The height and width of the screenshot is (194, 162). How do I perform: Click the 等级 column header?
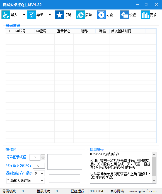(103, 31)
